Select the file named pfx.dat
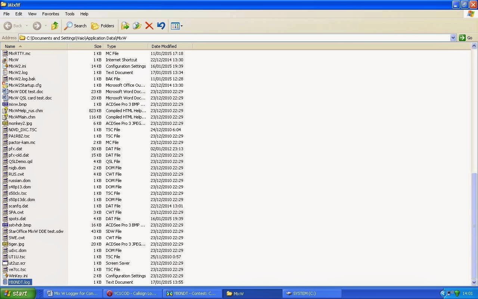 tap(15, 149)
